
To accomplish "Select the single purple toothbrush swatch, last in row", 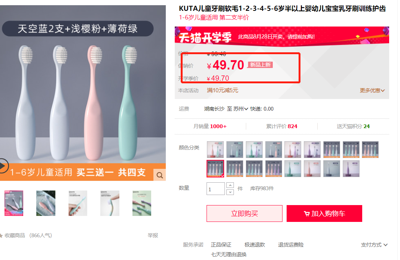I will pyautogui.click(x=351, y=168).
